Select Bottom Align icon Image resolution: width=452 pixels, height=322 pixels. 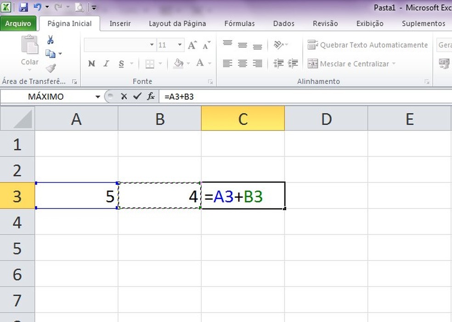pyautogui.click(x=257, y=46)
